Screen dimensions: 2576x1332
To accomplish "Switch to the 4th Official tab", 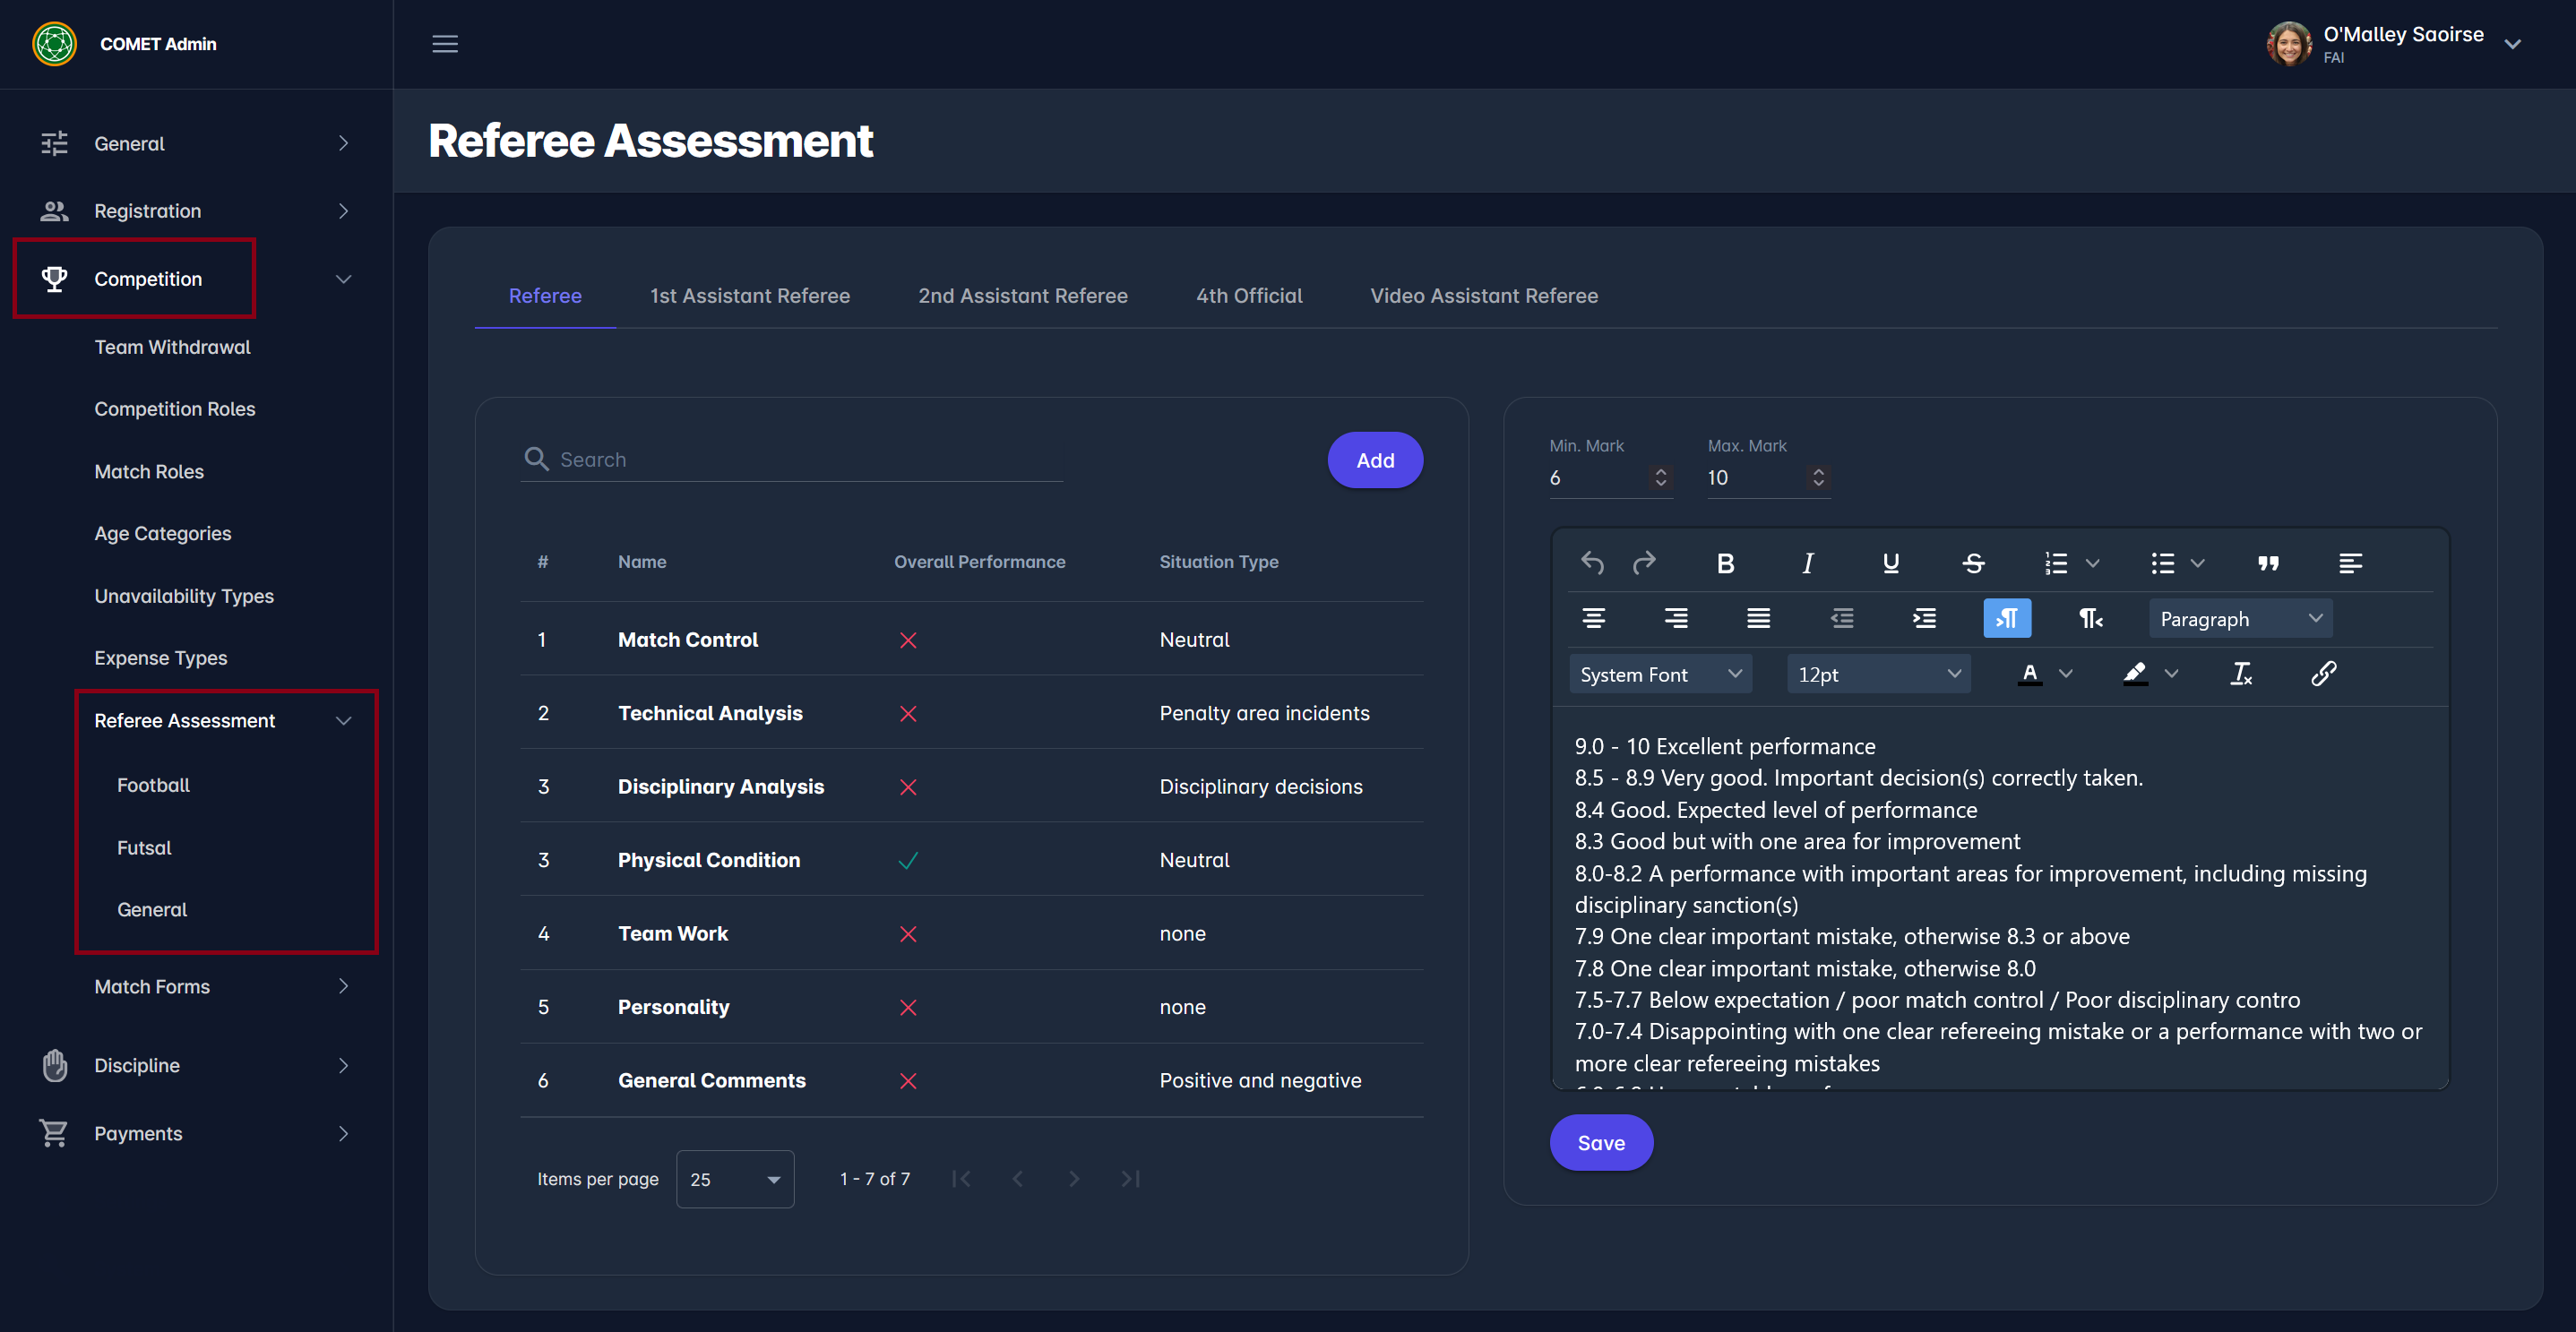I will 1248,296.
